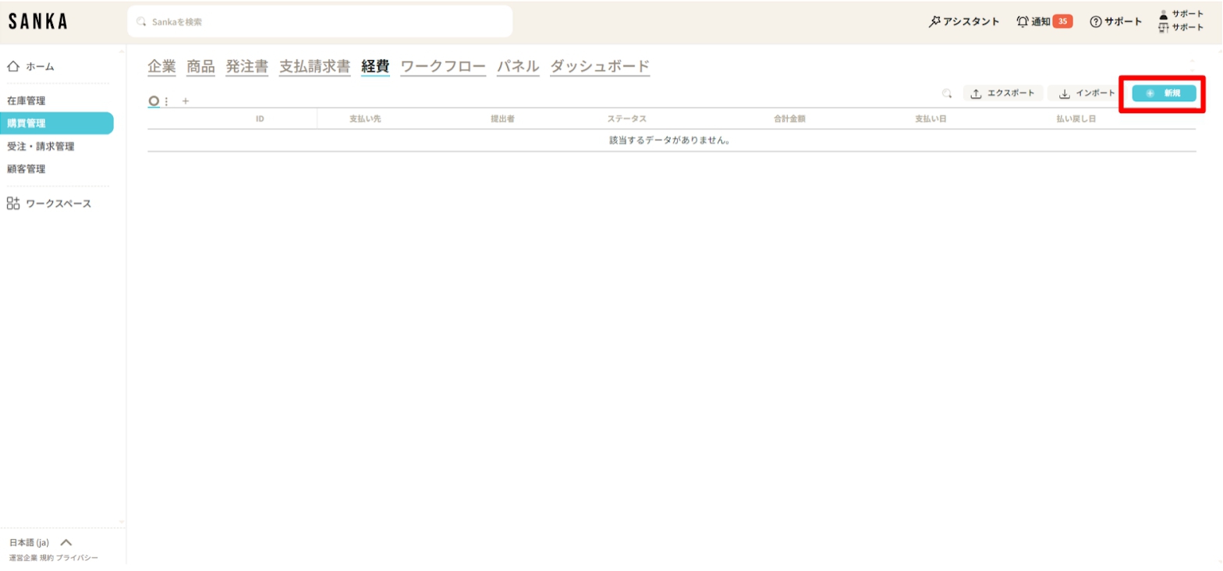Image resolution: width=1223 pixels, height=571 pixels.
Task: Expand the 日本語 (ja) language selector
Action: (x=41, y=542)
